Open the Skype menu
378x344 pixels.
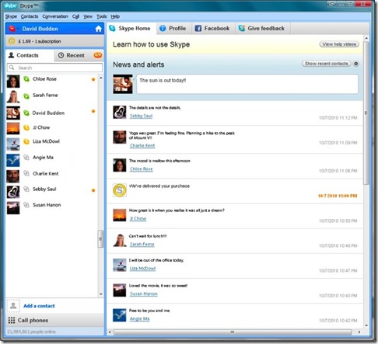11,16
